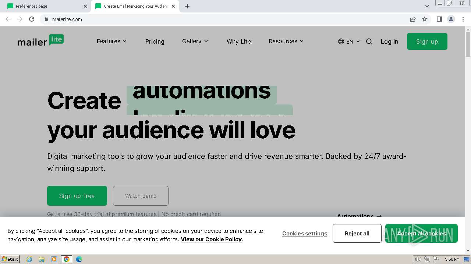
Task: Click the page vertical scrollbar thumb
Action: [x=468, y=45]
